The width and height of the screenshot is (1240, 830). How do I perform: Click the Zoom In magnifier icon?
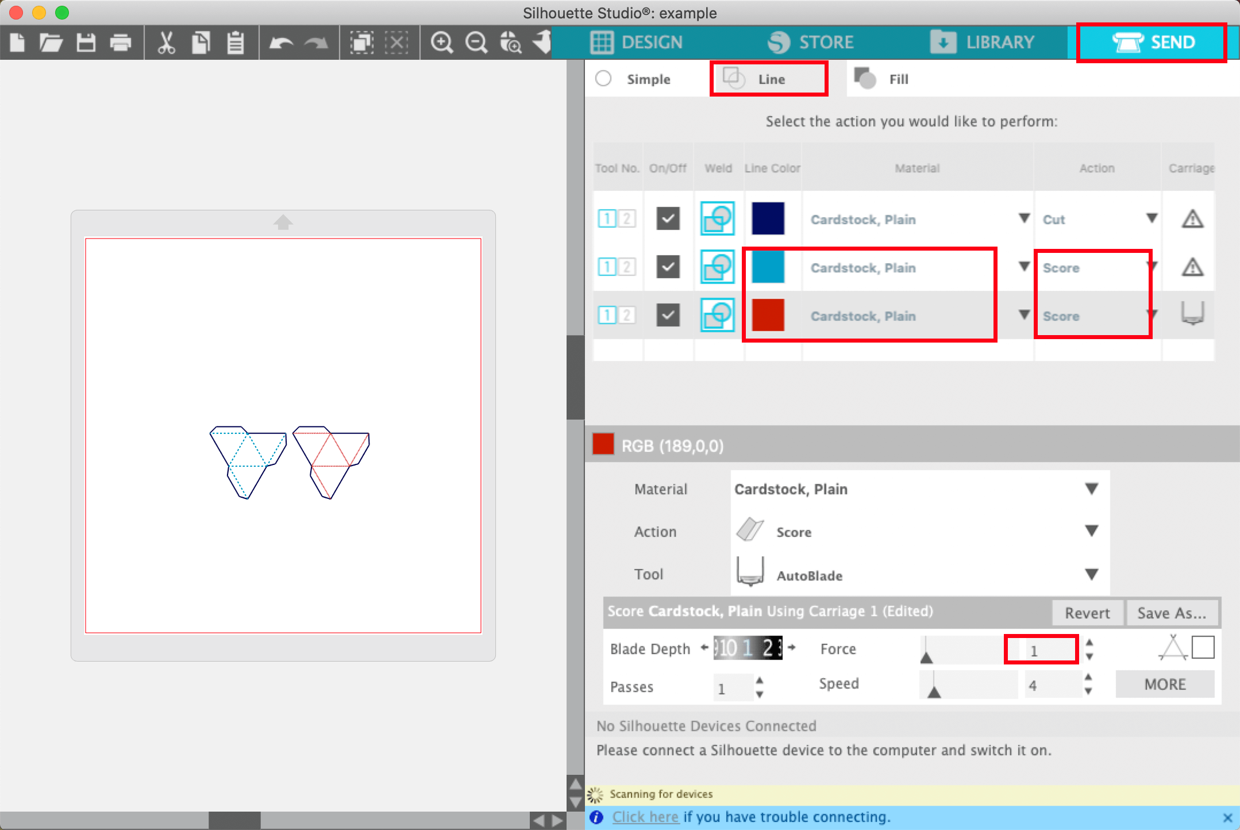point(441,43)
